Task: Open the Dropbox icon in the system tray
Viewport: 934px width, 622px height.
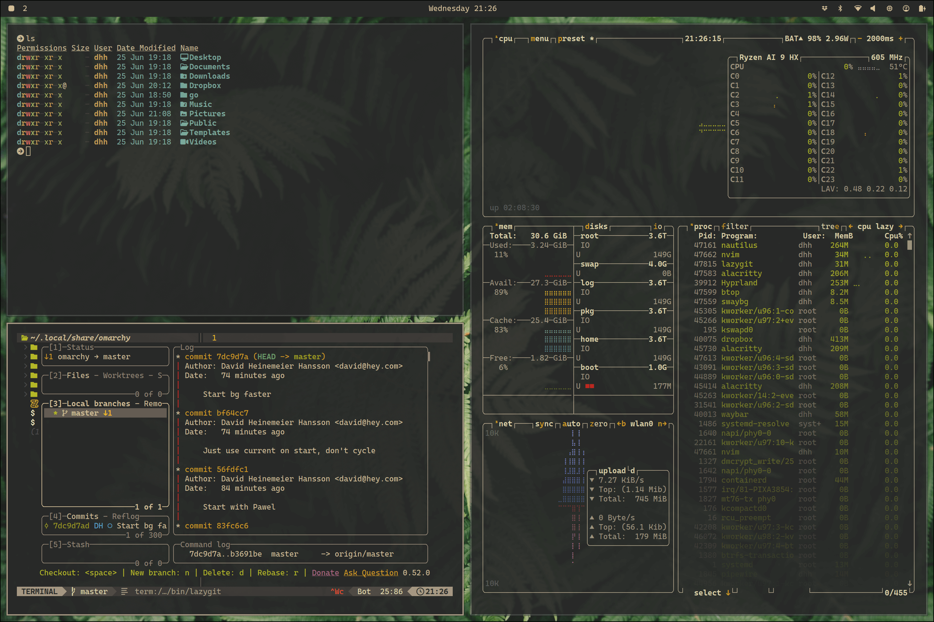Action: point(825,8)
